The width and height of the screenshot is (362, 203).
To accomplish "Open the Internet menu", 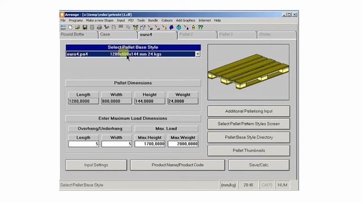I will pos(205,20).
